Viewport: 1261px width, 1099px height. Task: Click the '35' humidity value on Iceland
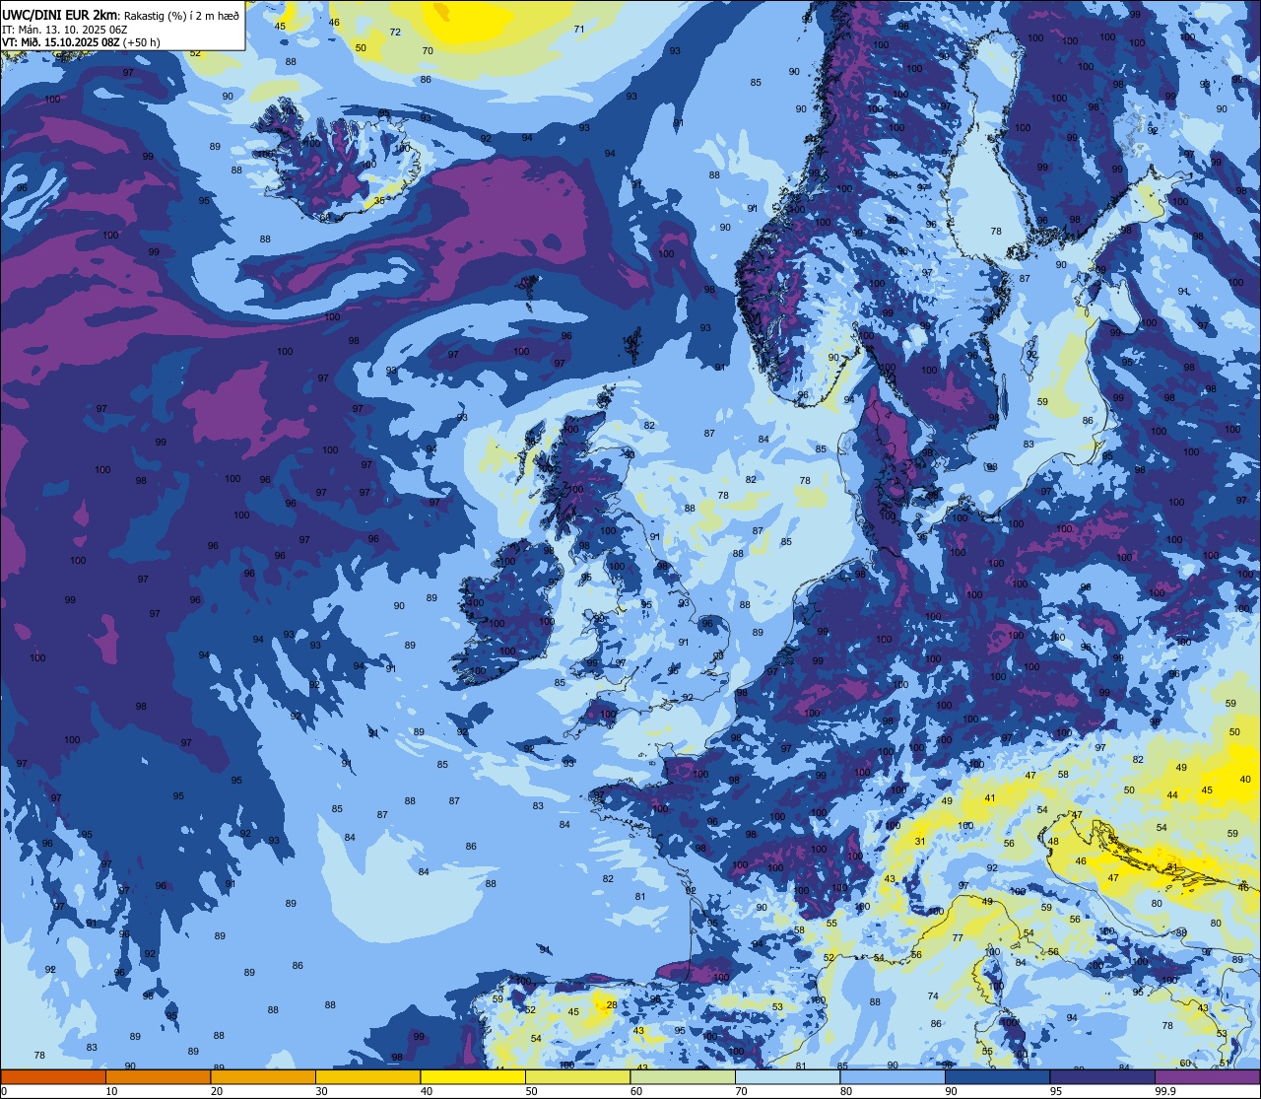[x=380, y=200]
